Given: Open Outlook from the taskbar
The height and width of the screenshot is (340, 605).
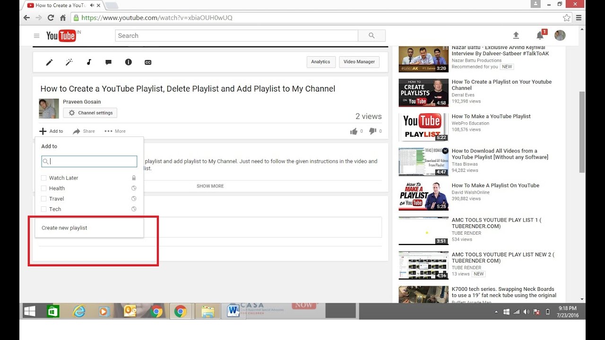Looking at the screenshot, I should coord(130,312).
